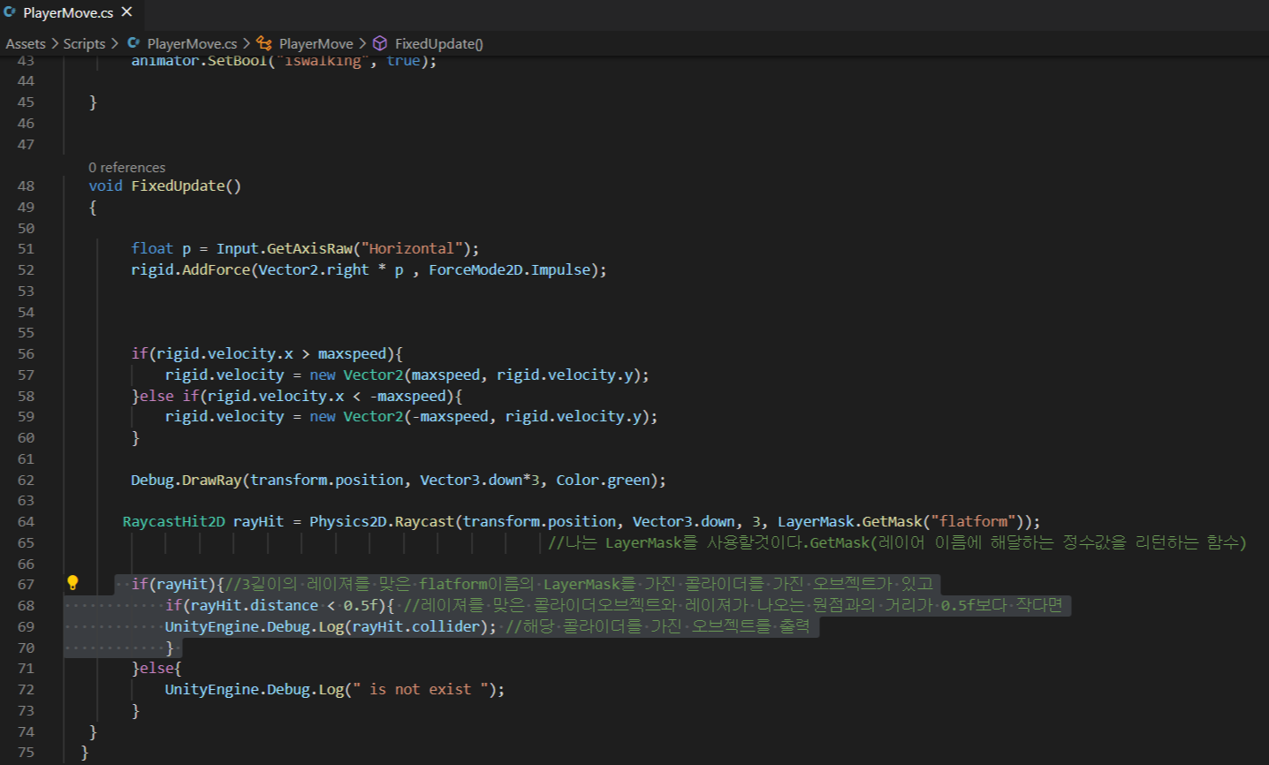Viewport: 1269px width, 765px height.
Task: Click line number 75 in gutter
Action: point(26,752)
